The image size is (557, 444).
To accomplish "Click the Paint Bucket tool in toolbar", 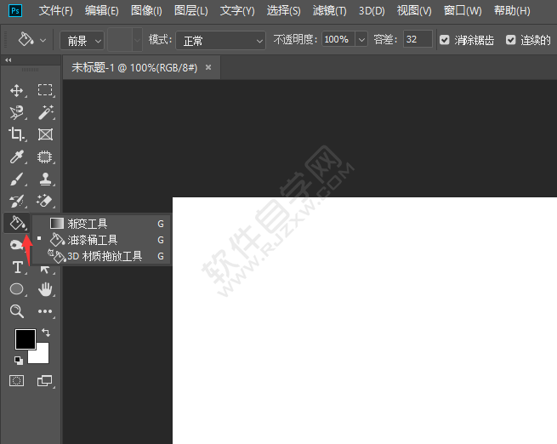I will pyautogui.click(x=17, y=223).
